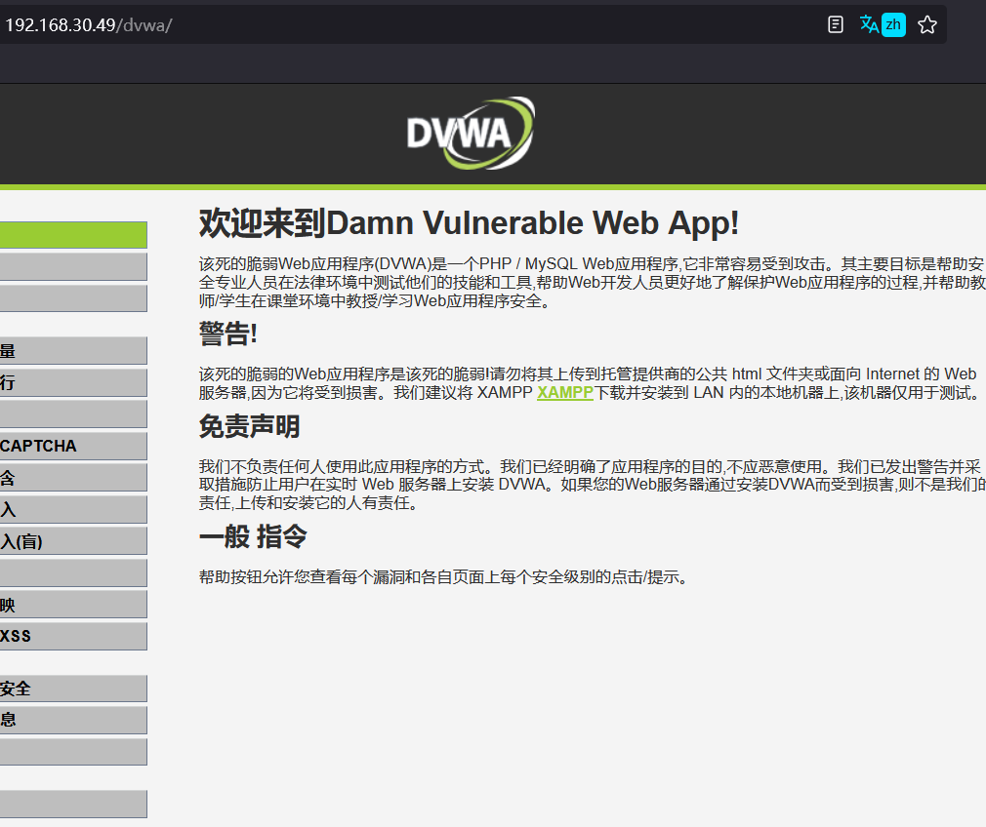The image size is (986, 827).
Task: Click the 警告! heading
Action: pyautogui.click(x=228, y=334)
